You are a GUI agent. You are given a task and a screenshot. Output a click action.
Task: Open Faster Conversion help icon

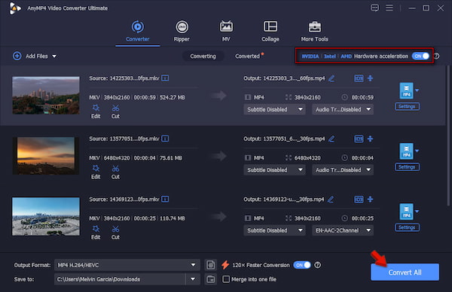tap(317, 265)
